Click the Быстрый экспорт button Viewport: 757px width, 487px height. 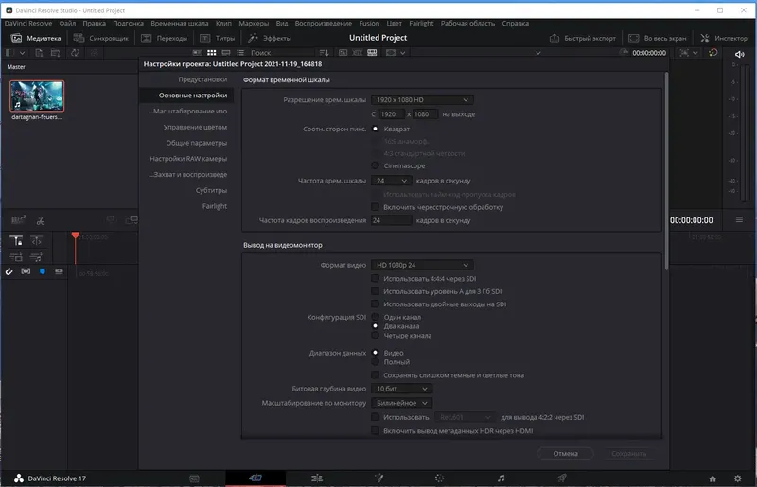[x=583, y=38]
